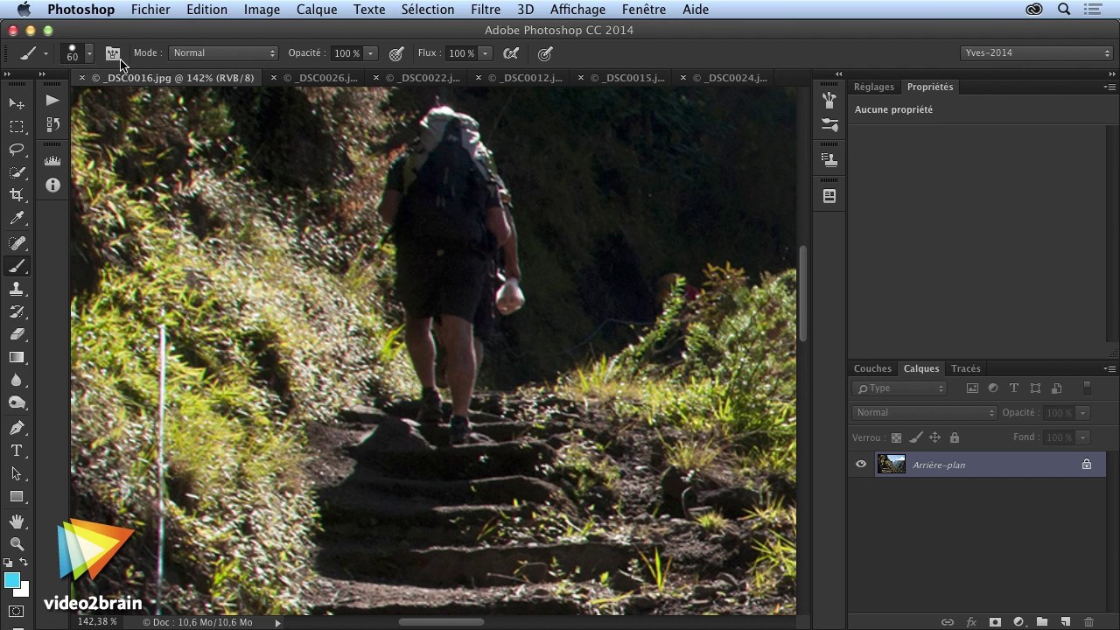This screenshot has width=1120, height=630.
Task: Toggle Quick Mask mode
Action: point(17,612)
